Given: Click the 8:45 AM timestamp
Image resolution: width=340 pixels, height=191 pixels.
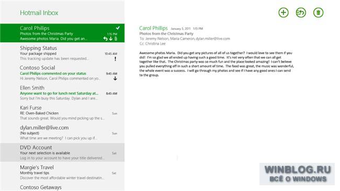Looking at the screenshot, I should point(111,93).
